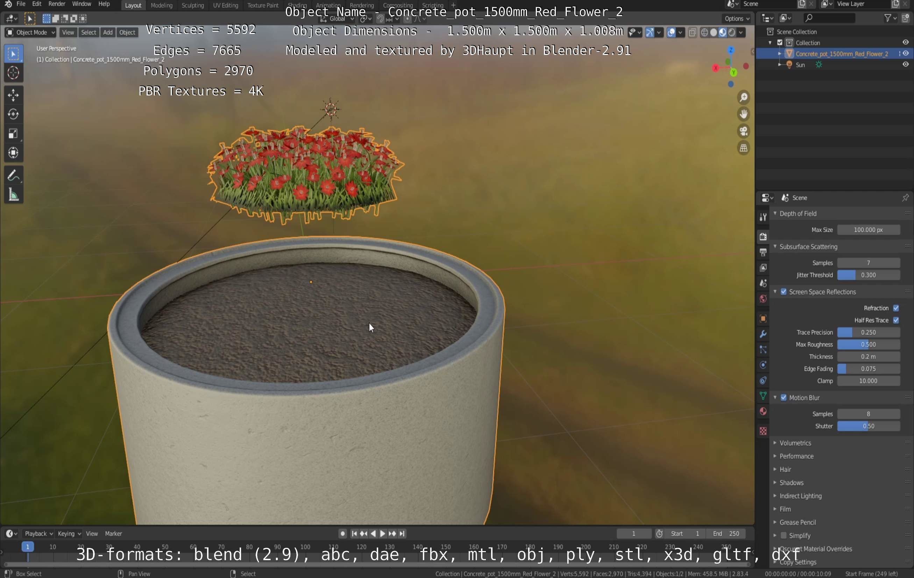Open the World properties tab
Screen dimensions: 914x578
pos(763,299)
